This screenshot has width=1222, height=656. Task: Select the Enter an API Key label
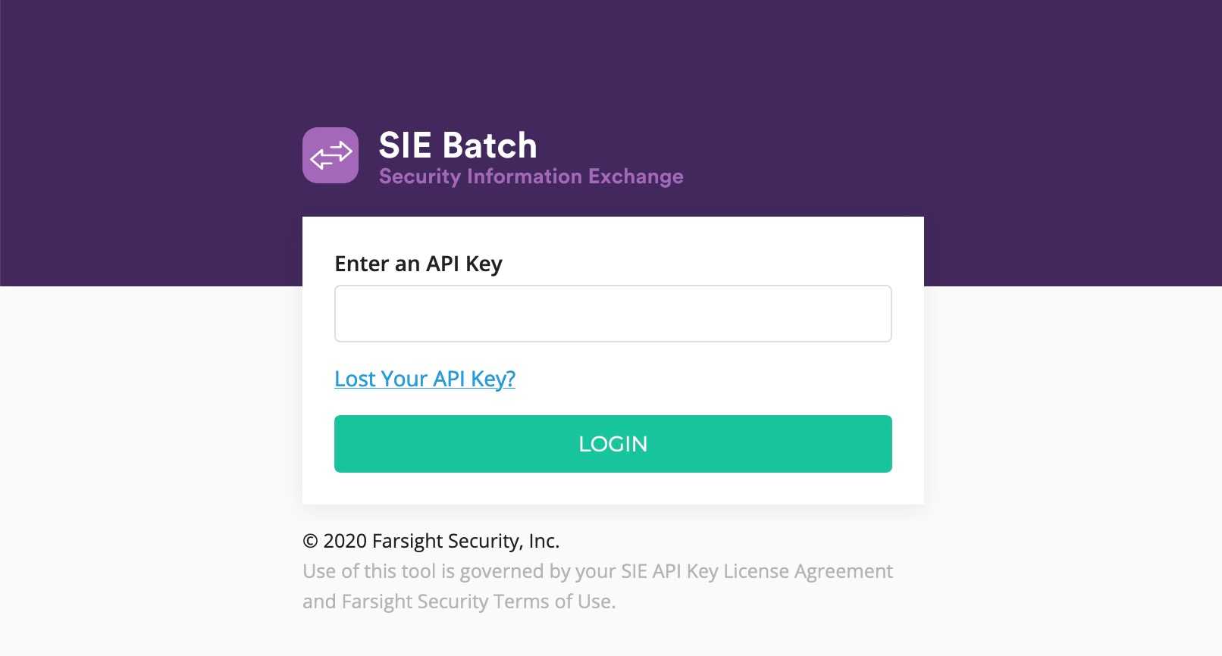(418, 264)
